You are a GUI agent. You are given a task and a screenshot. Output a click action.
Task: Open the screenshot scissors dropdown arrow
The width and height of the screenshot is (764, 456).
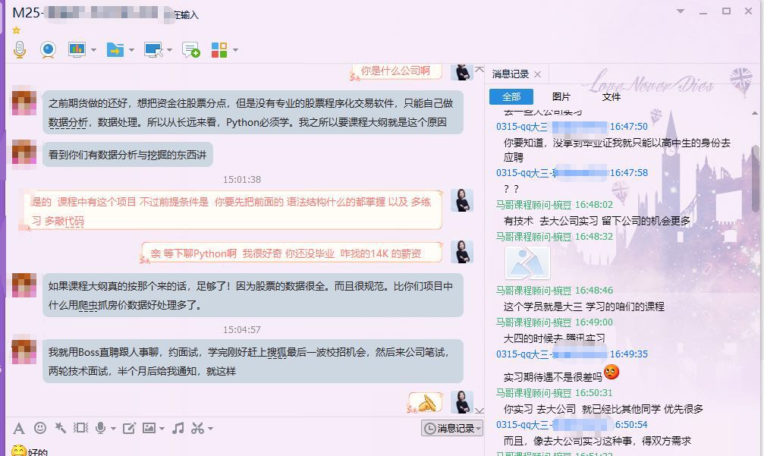pyautogui.click(x=209, y=429)
